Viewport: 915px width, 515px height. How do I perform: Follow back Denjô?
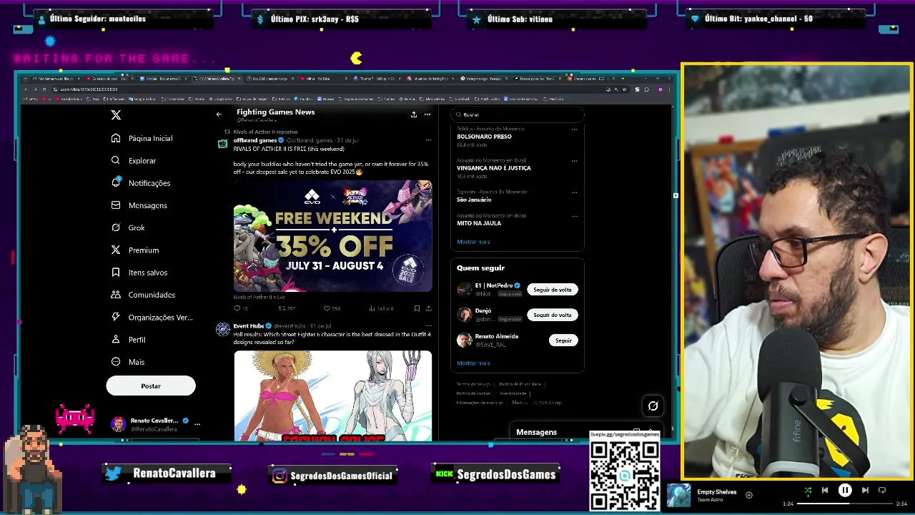point(553,315)
